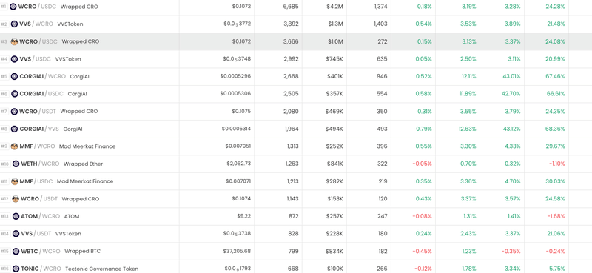The image size is (592, 273).
Task: Click the DEX icon beside CORGIAI/WCRO
Action: [x=14, y=76]
